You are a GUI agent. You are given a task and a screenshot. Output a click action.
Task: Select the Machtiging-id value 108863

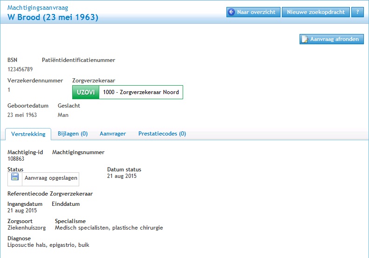[x=16, y=159]
